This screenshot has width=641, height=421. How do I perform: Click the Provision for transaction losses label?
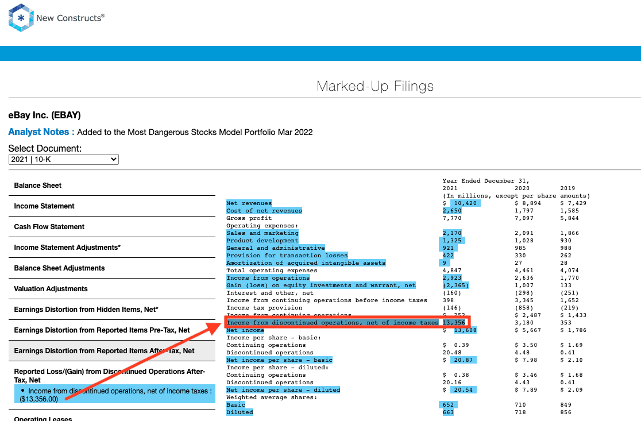click(x=287, y=256)
